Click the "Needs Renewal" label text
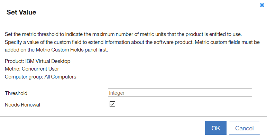 22,105
